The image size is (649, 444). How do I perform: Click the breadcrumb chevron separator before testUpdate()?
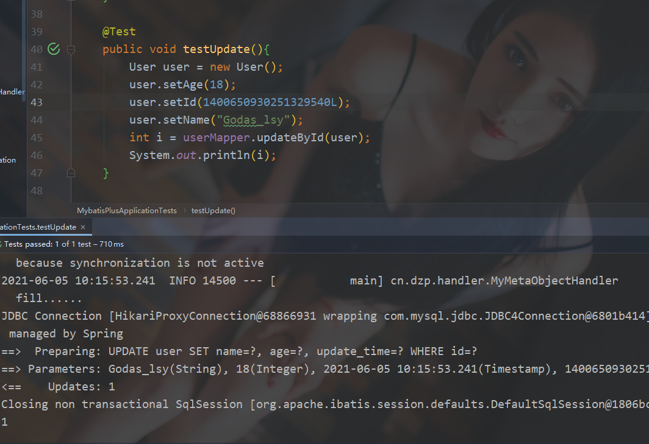185,210
